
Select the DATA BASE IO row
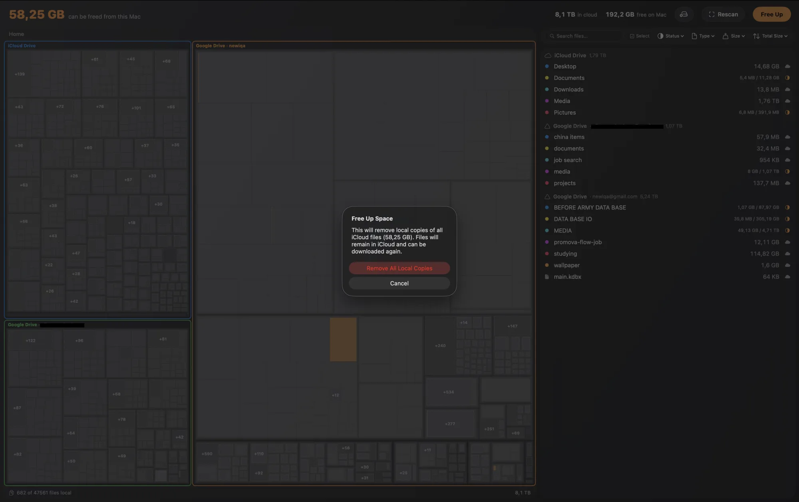668,219
